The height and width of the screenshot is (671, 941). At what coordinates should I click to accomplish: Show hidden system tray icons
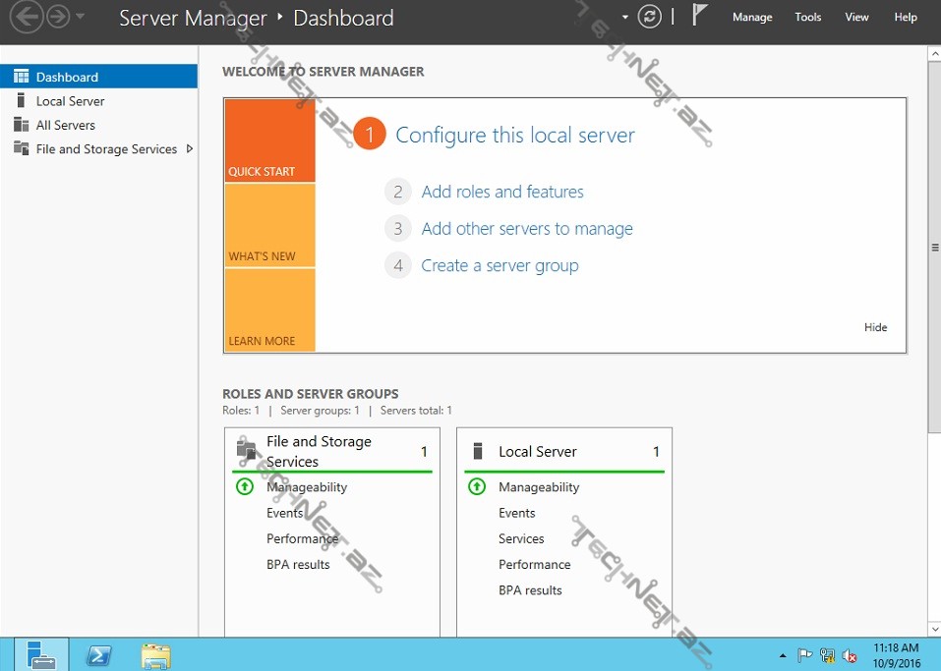point(783,655)
